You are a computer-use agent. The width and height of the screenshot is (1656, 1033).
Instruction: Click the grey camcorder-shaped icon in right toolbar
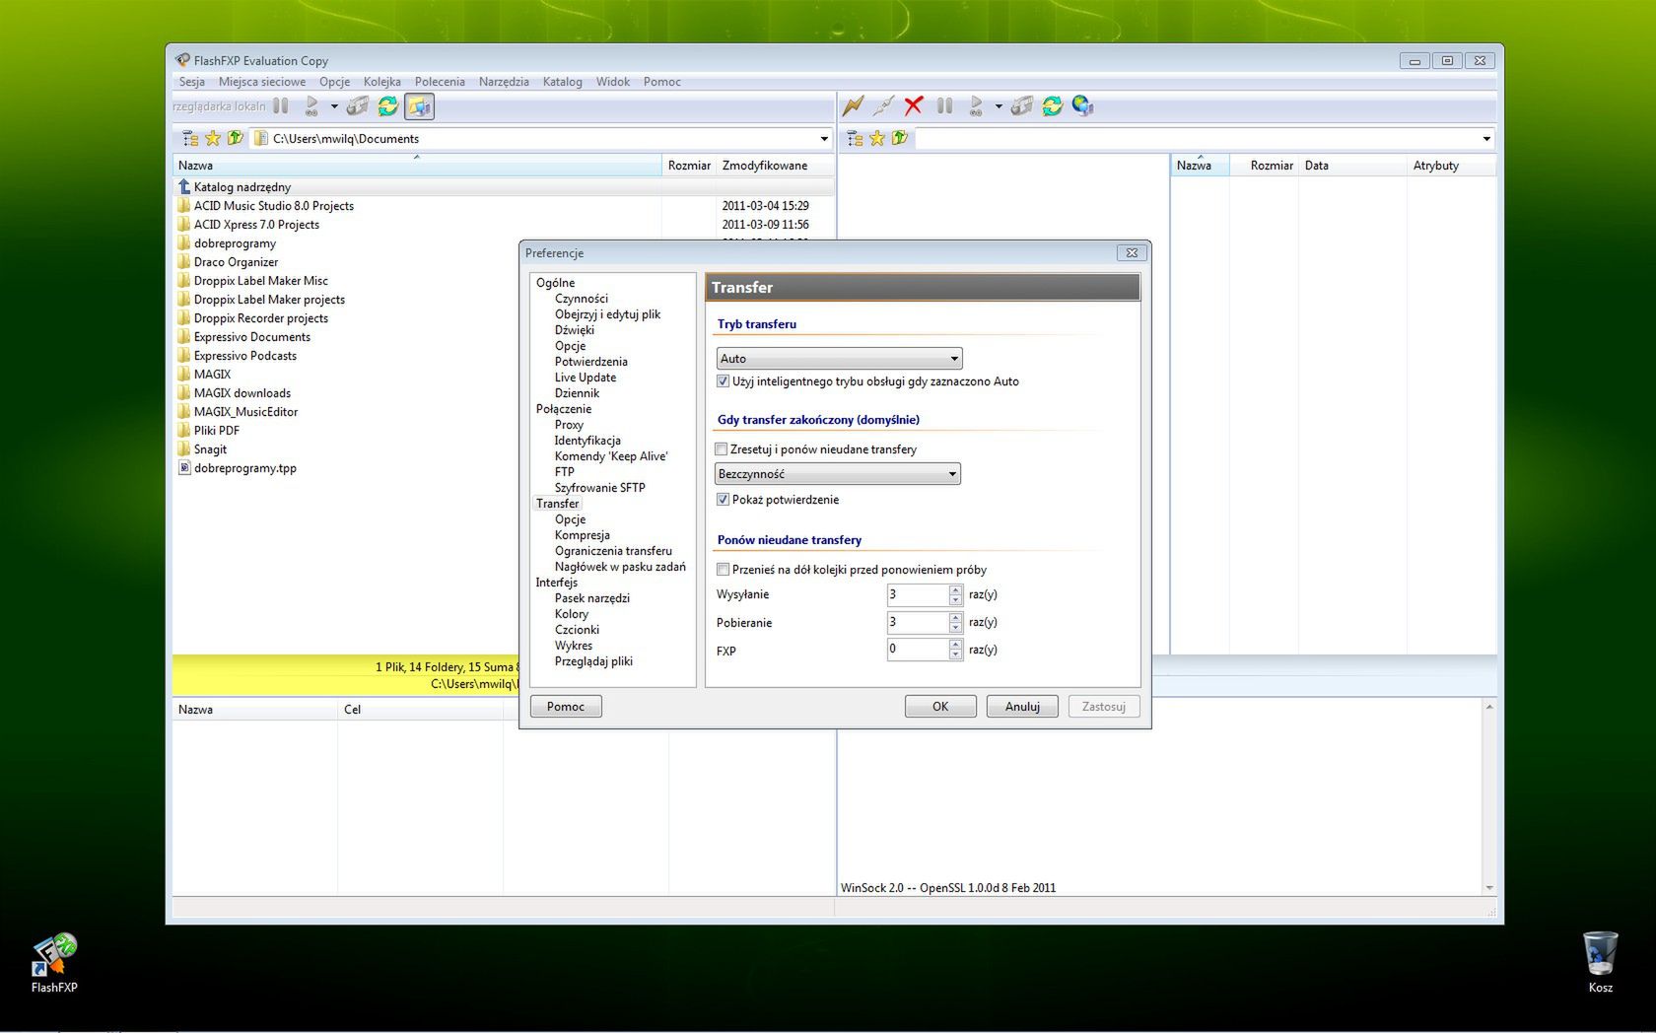1021,105
